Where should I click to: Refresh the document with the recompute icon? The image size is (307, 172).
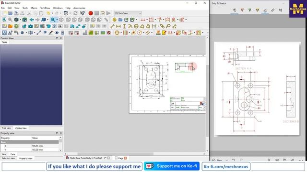tap(75, 13)
